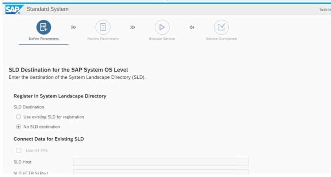Click the Enter the destination description text

[77, 77]
